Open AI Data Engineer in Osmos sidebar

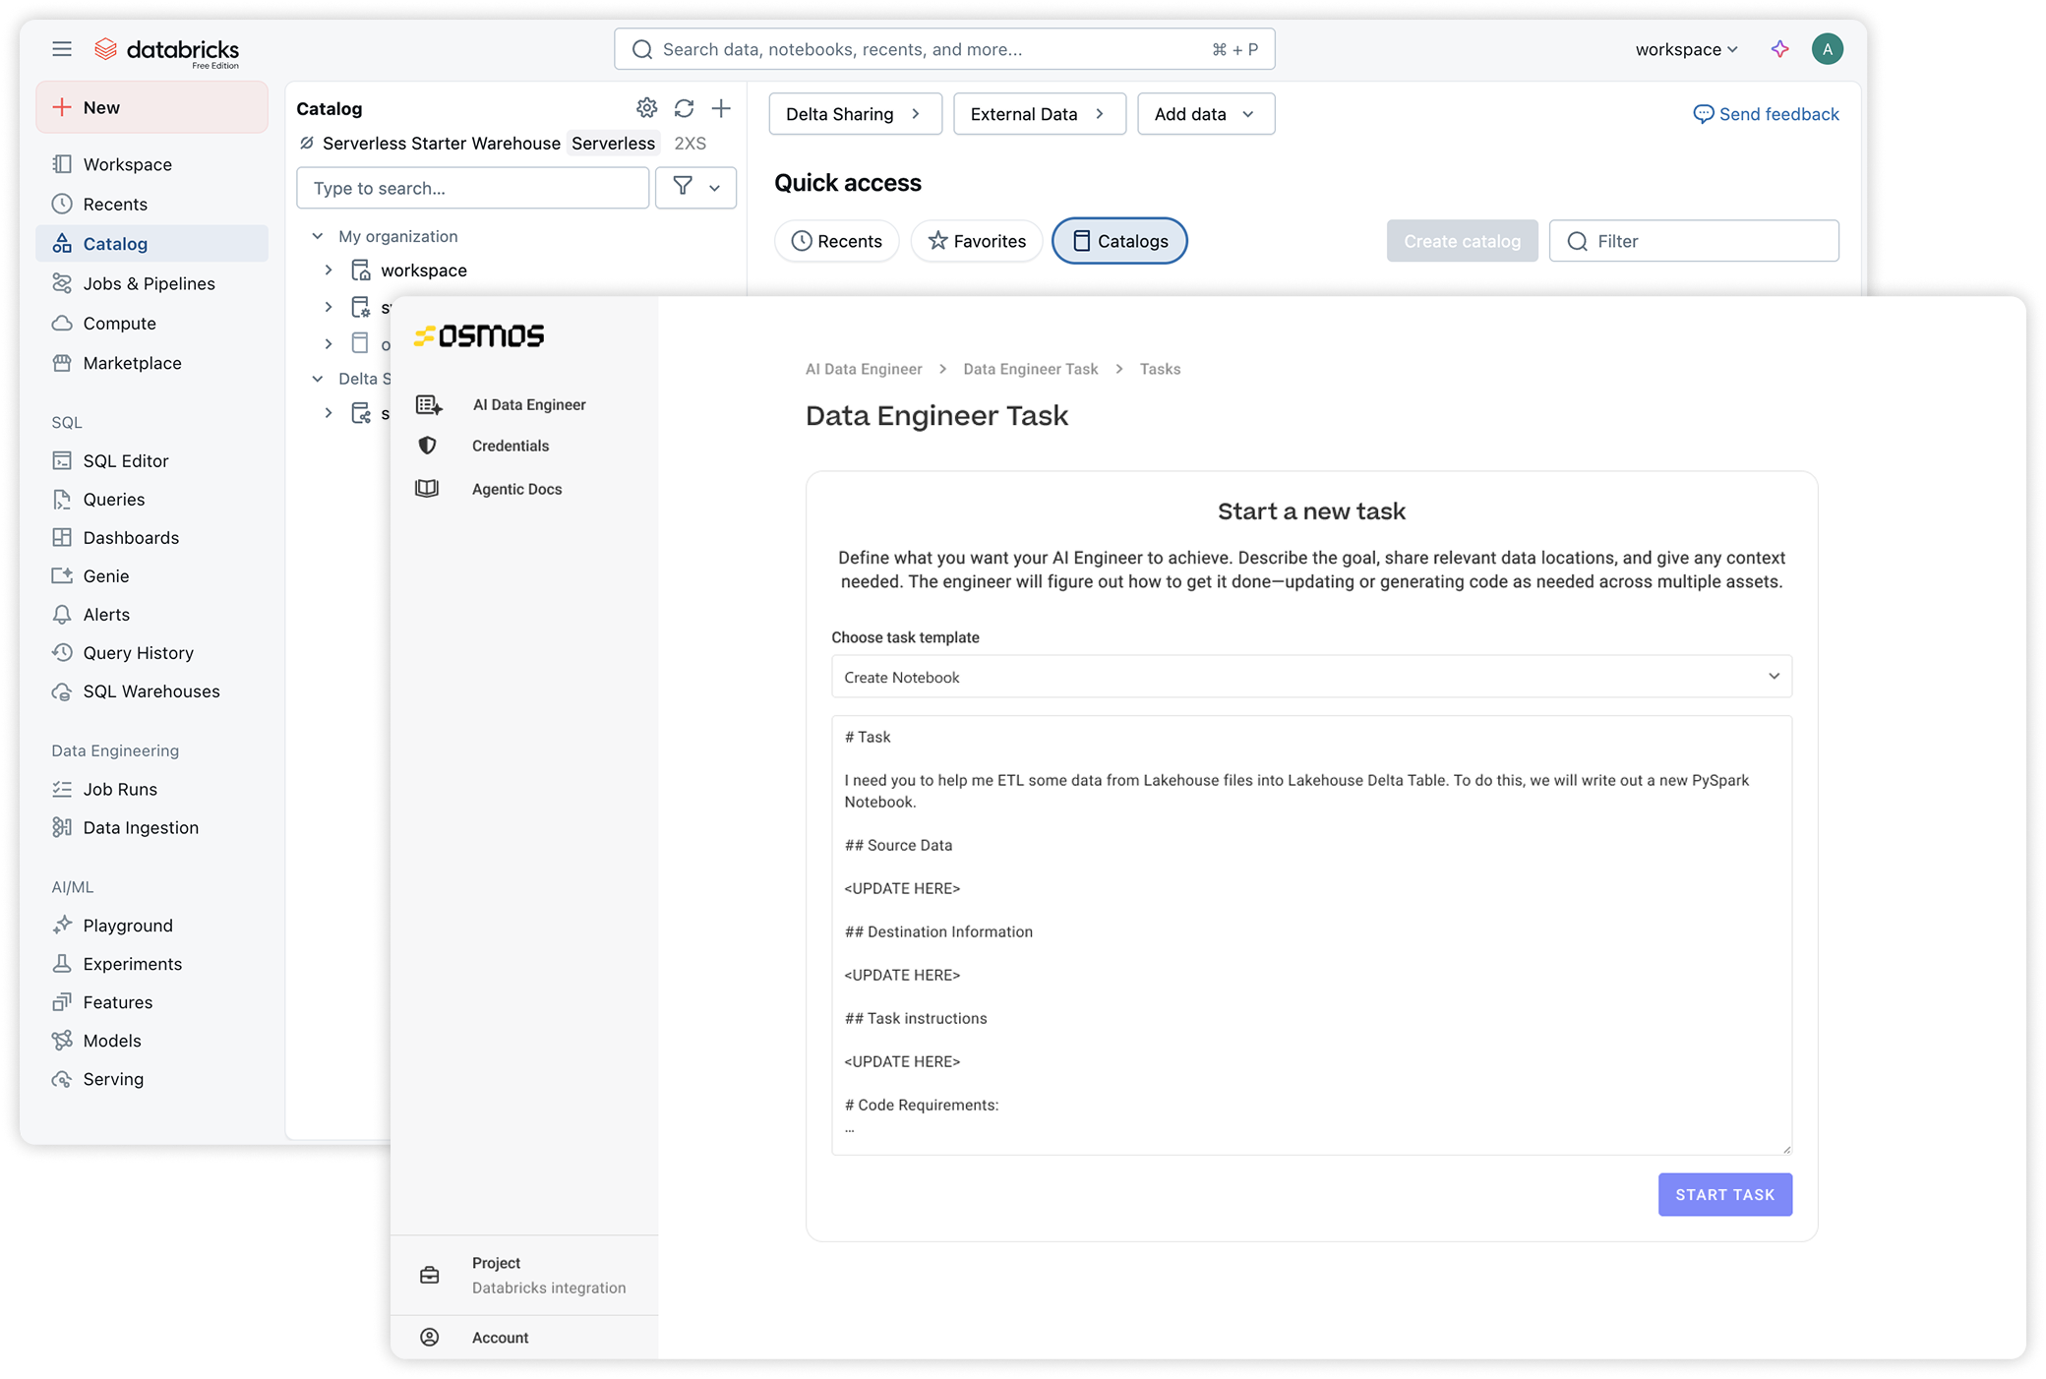(523, 404)
